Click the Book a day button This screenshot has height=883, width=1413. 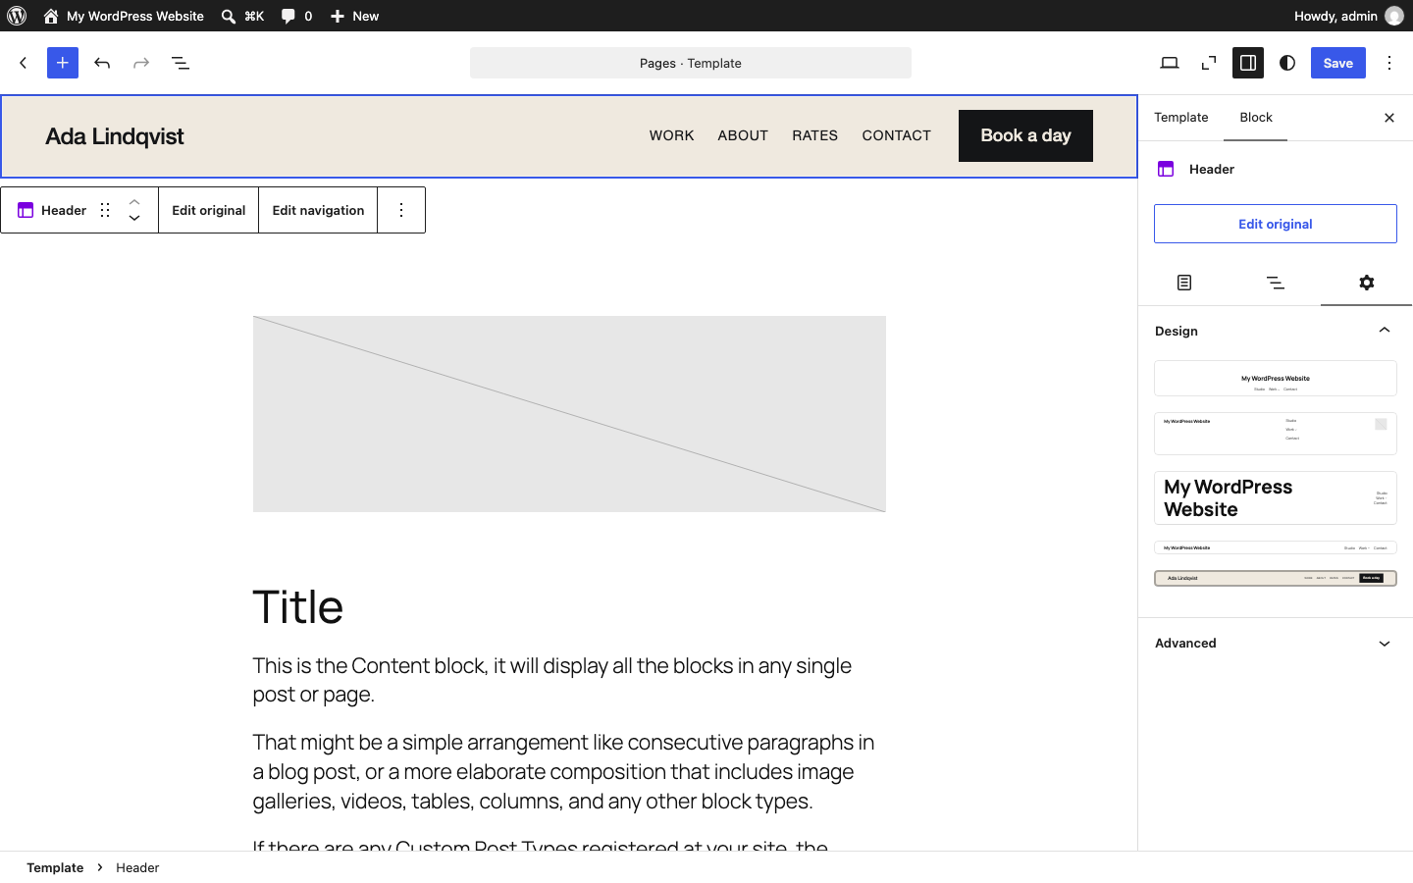coord(1025,135)
